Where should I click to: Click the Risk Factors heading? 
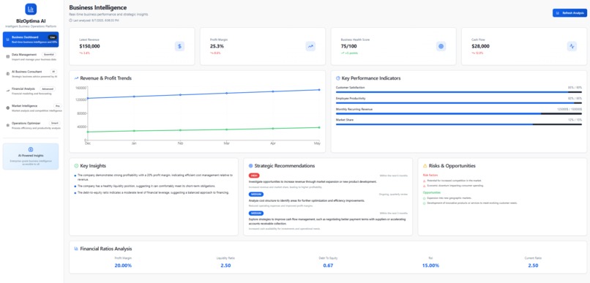point(430,175)
